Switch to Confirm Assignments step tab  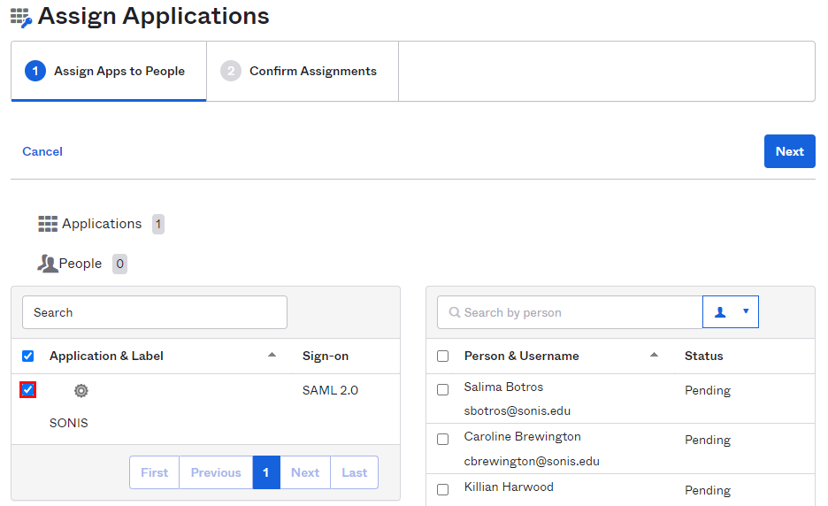[302, 71]
